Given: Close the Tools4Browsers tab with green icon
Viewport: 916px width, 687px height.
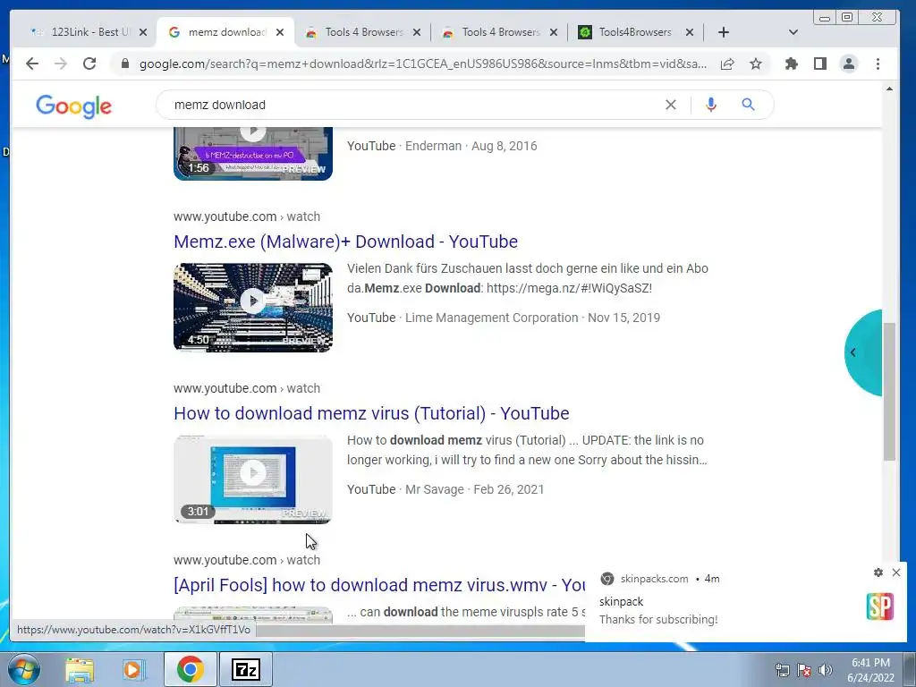Looking at the screenshot, I should click(690, 32).
